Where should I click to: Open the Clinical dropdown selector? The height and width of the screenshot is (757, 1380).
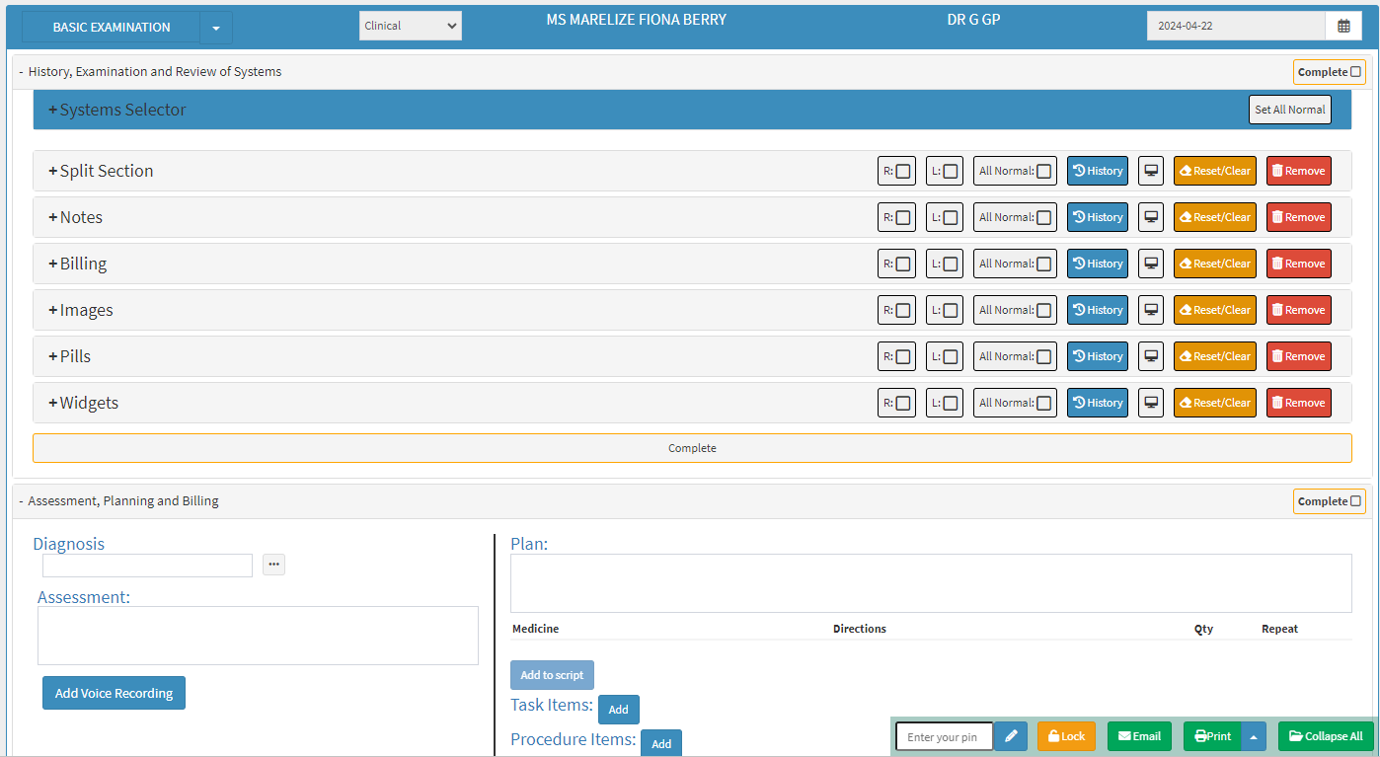pos(410,27)
